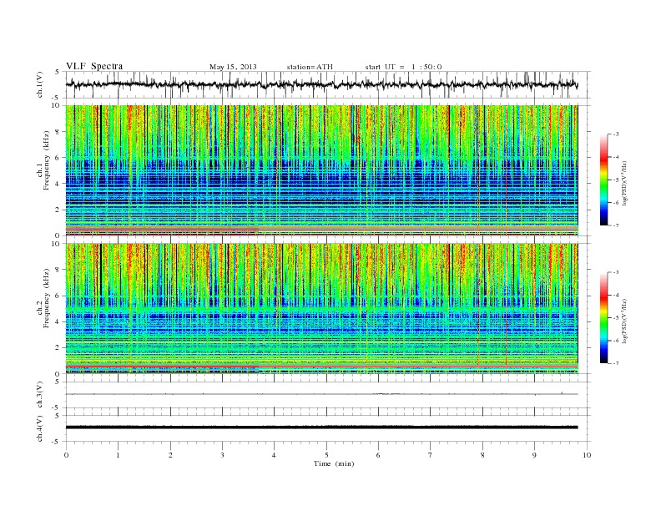Click the time axis tick label "3"
This screenshot has width=661, height=511.
click(222, 455)
